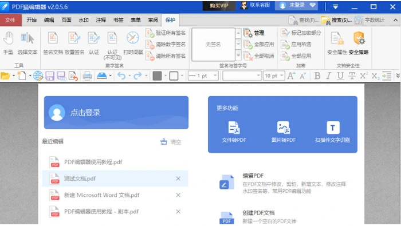
Task: Expand the toolbar overflow chevron
Action: [398, 76]
